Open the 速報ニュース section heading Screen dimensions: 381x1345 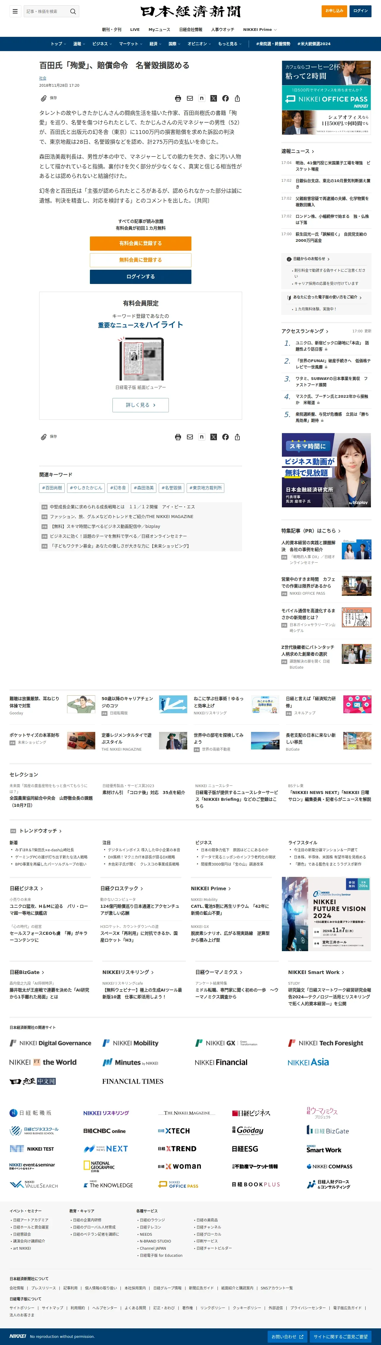[298, 151]
